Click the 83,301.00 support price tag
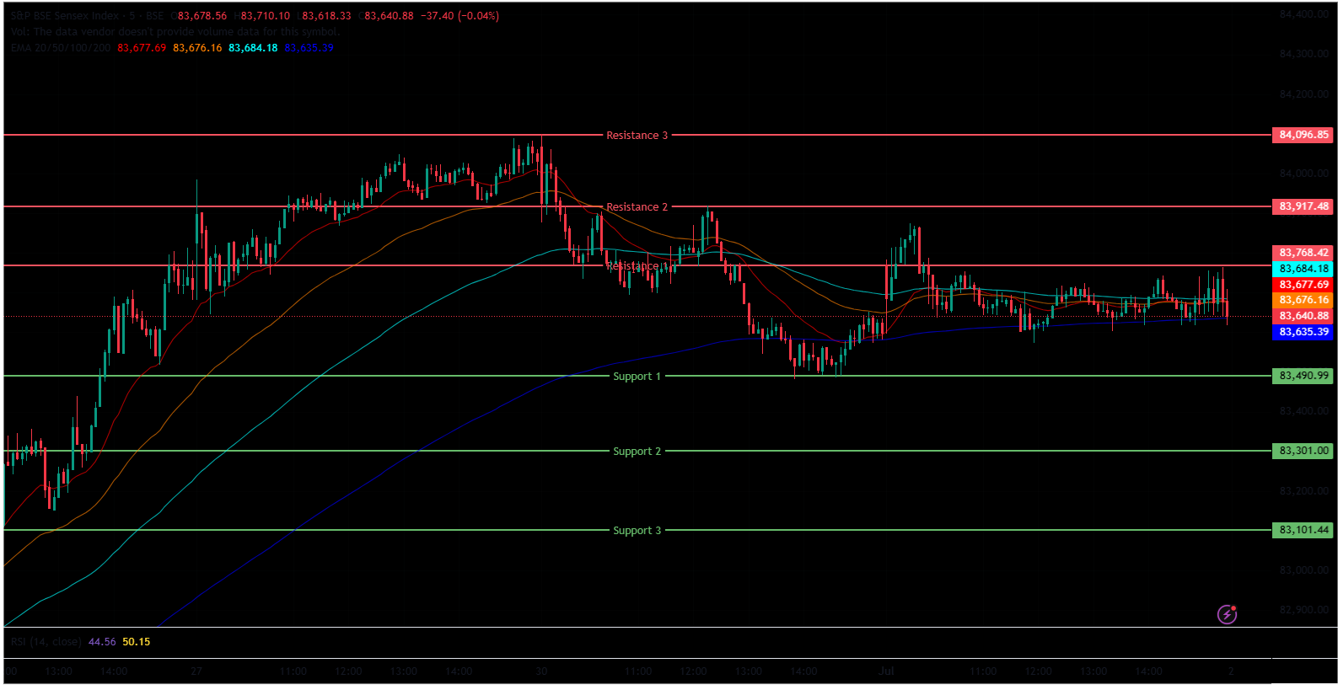This screenshot has width=1338, height=690. [x=1303, y=451]
